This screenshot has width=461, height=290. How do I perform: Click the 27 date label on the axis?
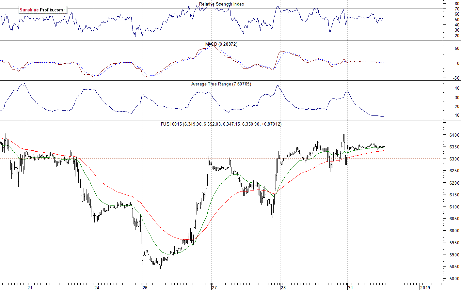click(x=214, y=288)
